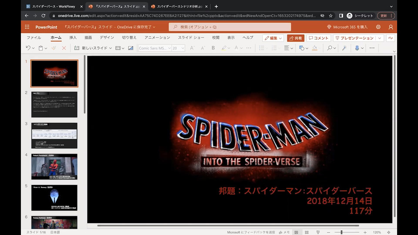Open more font options ellipsis
Image resolution: width=418 pixels, height=235 pixels.
pos(249,48)
